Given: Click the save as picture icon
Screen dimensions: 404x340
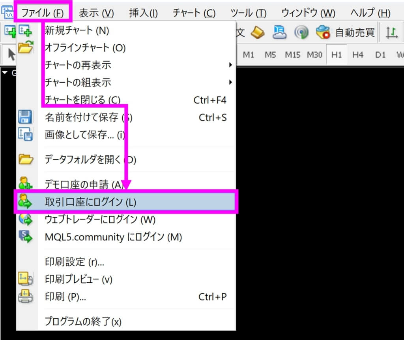Looking at the screenshot, I should click(25, 134).
